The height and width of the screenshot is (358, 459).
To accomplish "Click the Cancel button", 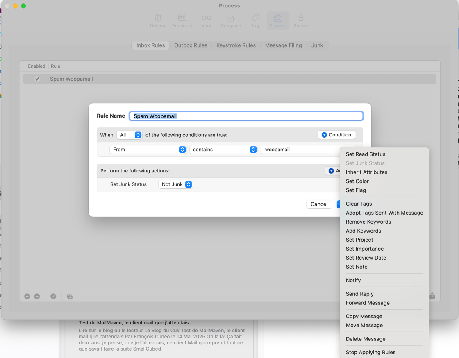I will pos(319,204).
